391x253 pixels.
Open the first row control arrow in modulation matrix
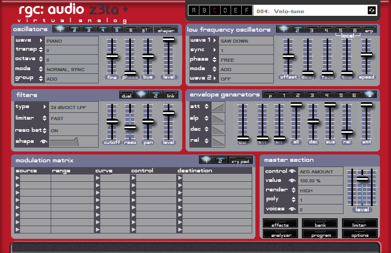point(133,178)
